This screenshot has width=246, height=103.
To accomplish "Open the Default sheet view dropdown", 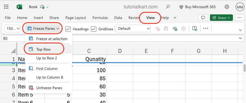I will 133,29.
